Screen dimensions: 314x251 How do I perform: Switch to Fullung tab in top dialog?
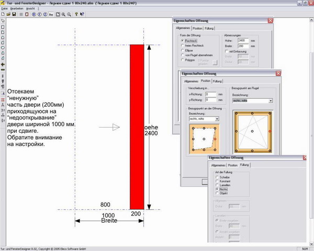point(210,28)
